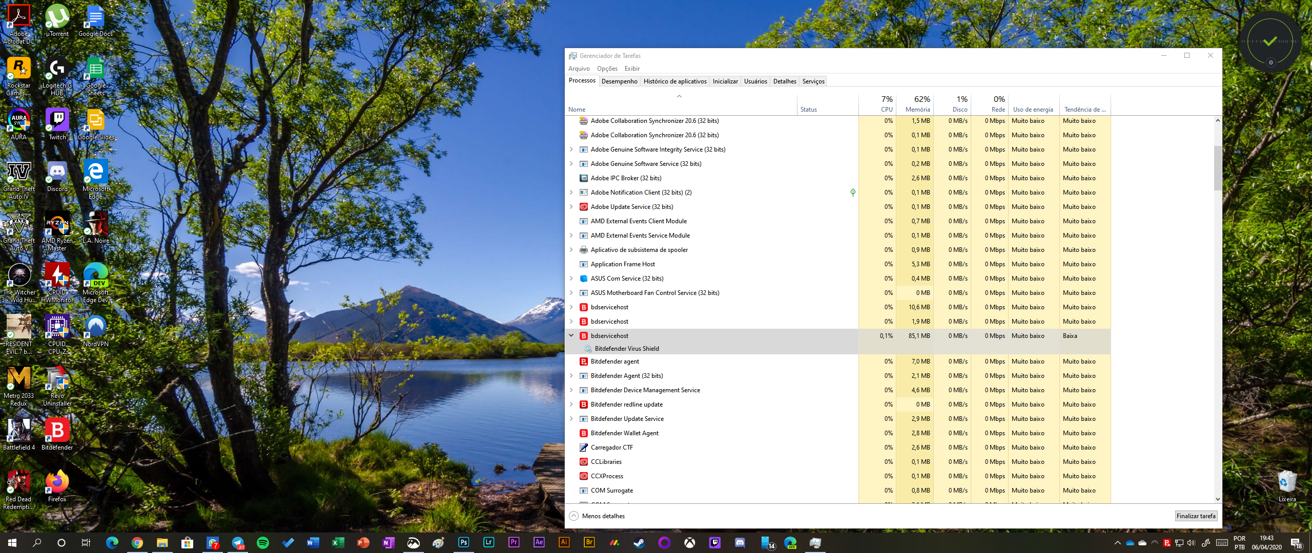Open the Lixeira recycle bin
The width and height of the screenshot is (1312, 553).
[1286, 482]
